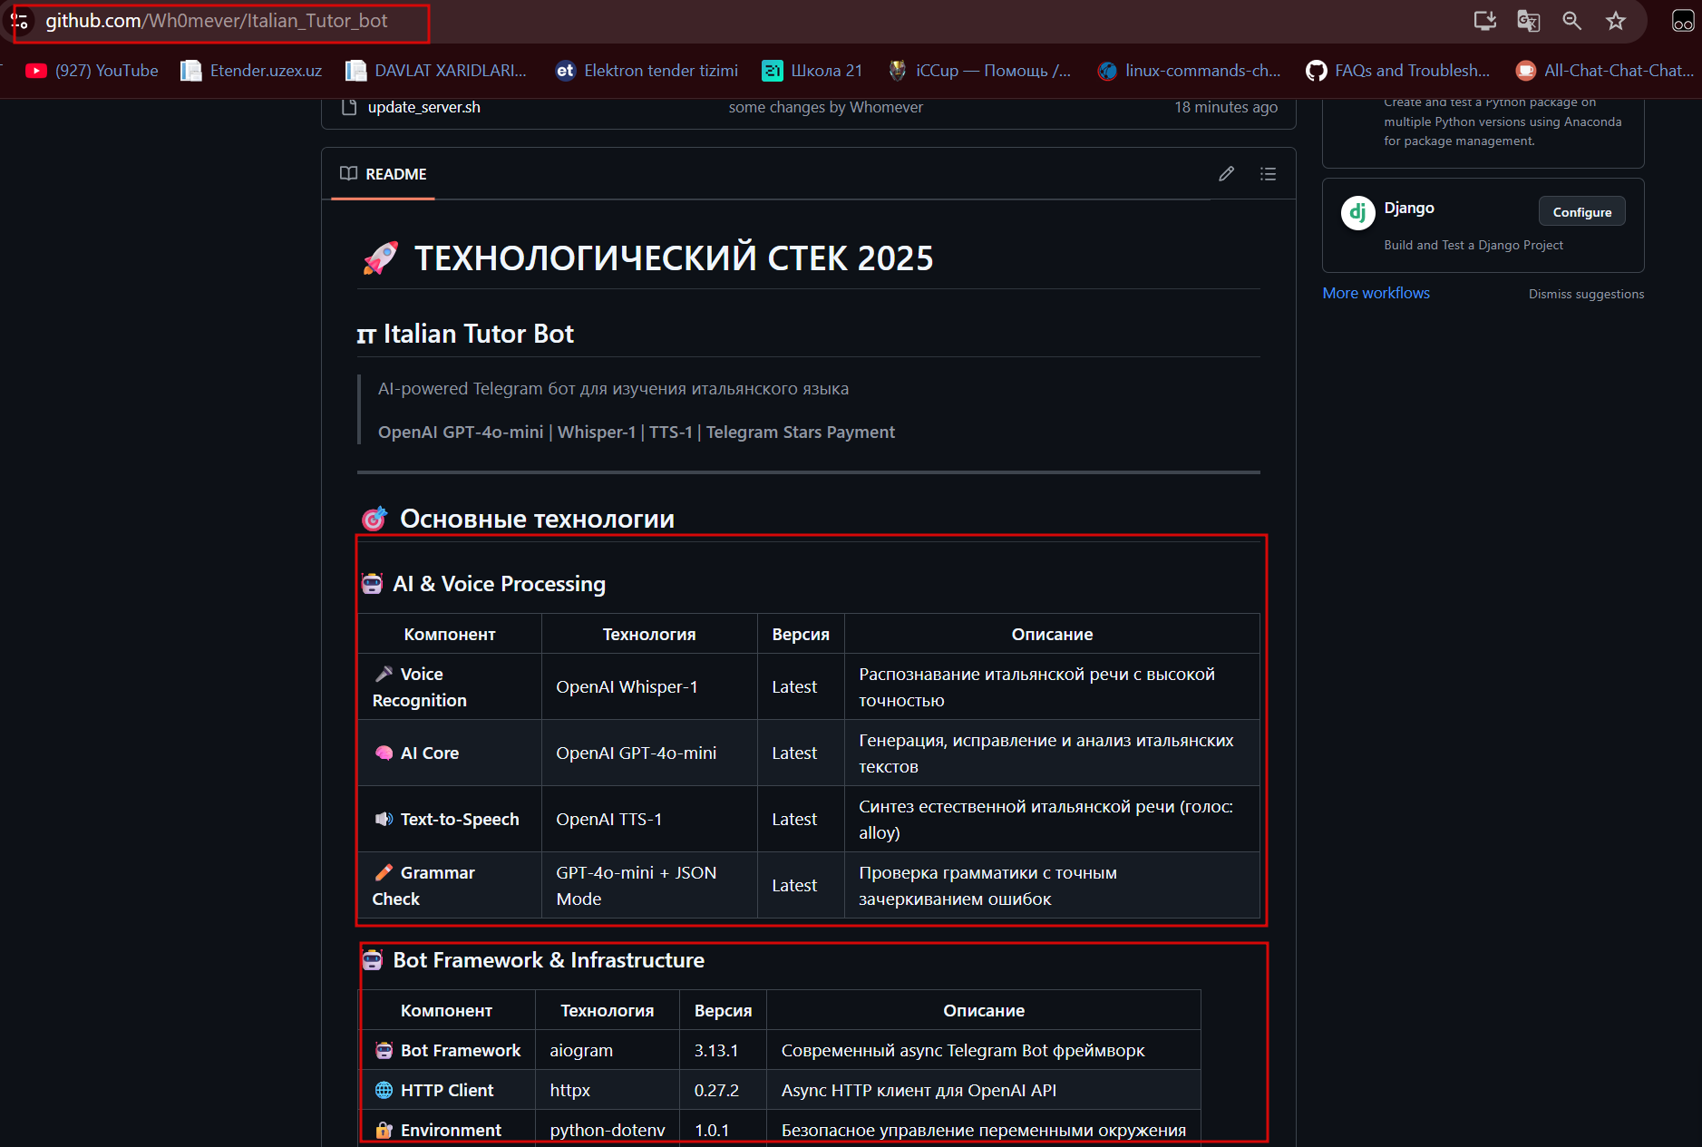Click the AI Core table cell
1702x1147 pixels.
(450, 753)
